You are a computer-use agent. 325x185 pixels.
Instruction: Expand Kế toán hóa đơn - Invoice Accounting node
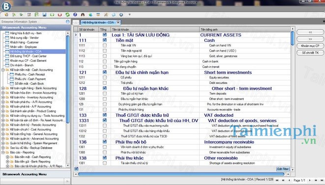[x=3, y=93]
